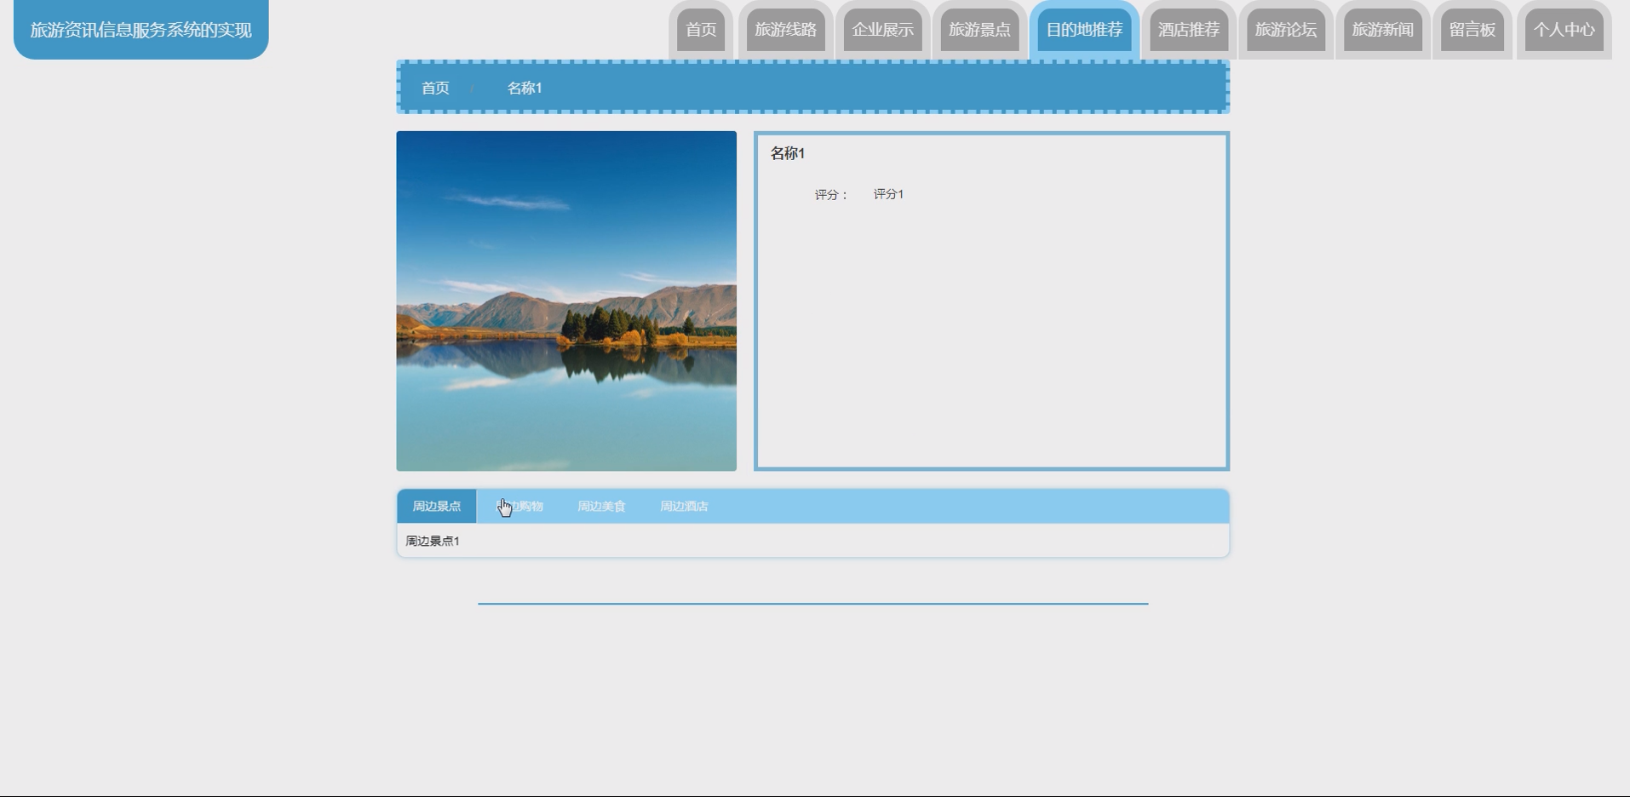Select the 周边景点 tab
Viewport: 1630px width, 797px height.
point(437,506)
